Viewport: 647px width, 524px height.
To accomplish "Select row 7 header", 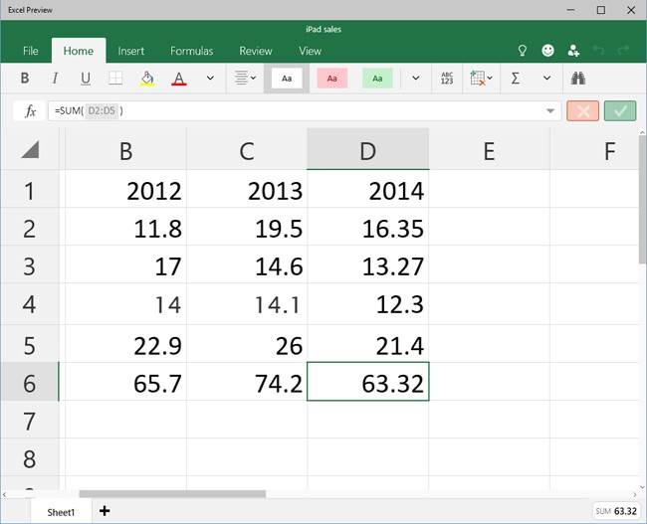I will tap(29, 420).
